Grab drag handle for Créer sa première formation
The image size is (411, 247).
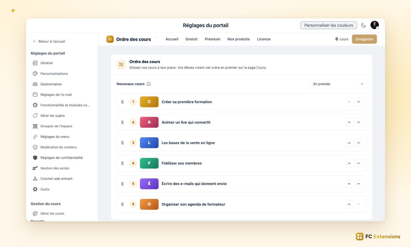pos(122,102)
